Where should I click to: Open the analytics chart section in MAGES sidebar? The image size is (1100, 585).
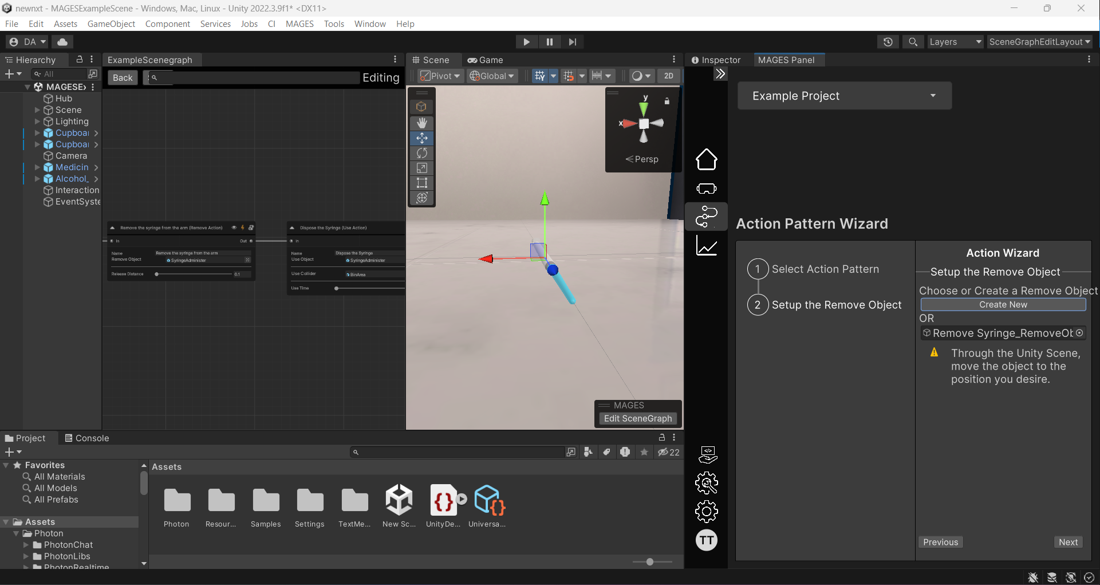click(706, 246)
